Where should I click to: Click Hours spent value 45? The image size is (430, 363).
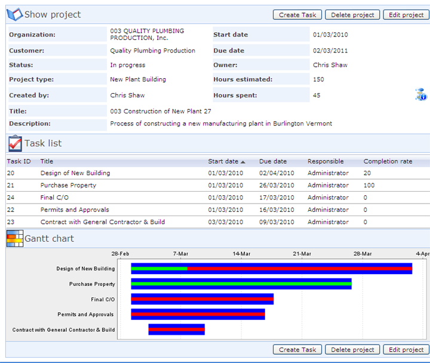point(317,95)
